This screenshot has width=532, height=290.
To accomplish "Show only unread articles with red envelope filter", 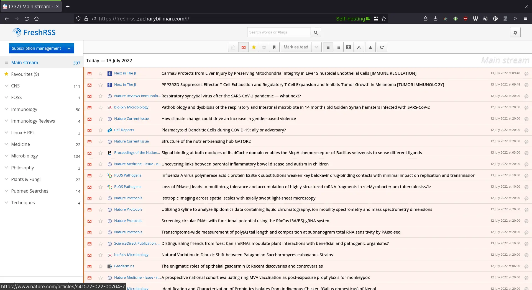I will (243, 47).
